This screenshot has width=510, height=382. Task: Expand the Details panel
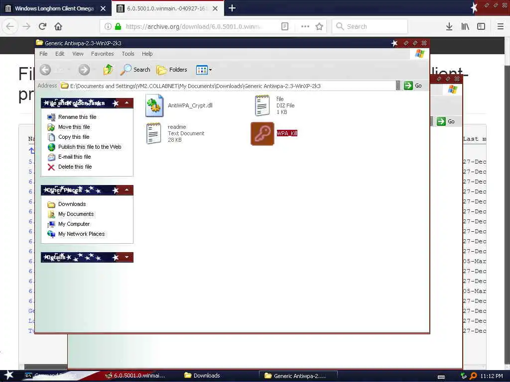tap(127, 257)
